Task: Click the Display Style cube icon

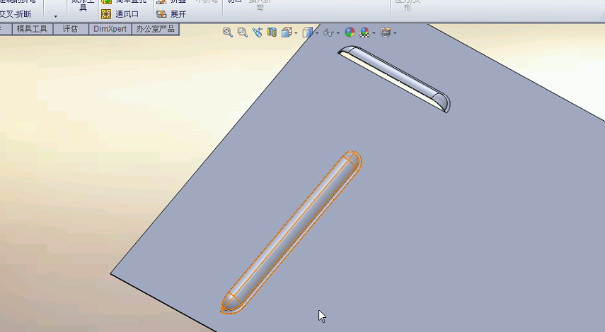Action: click(307, 32)
